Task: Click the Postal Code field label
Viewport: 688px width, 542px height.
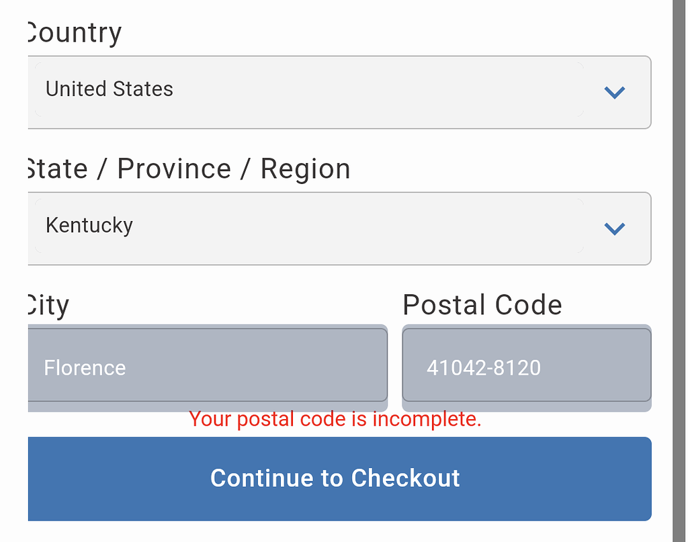Action: click(x=482, y=306)
